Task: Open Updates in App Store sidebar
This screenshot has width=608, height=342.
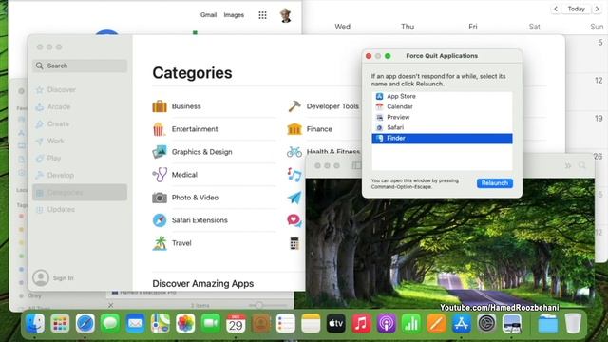Action: tap(80, 209)
